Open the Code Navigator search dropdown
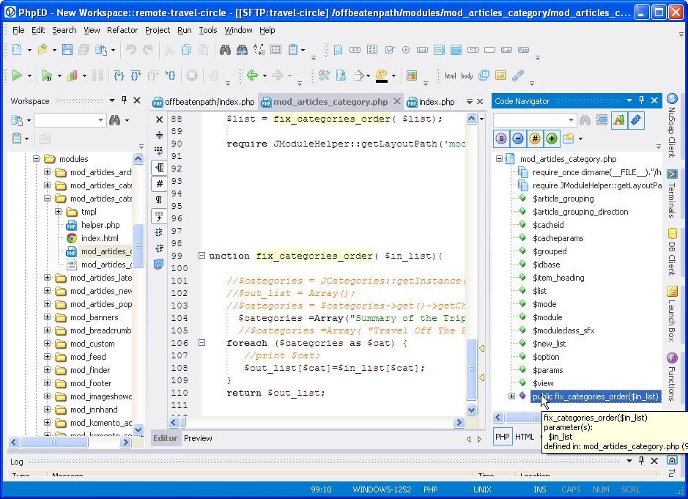This screenshot has width=688, height=499. 571,120
